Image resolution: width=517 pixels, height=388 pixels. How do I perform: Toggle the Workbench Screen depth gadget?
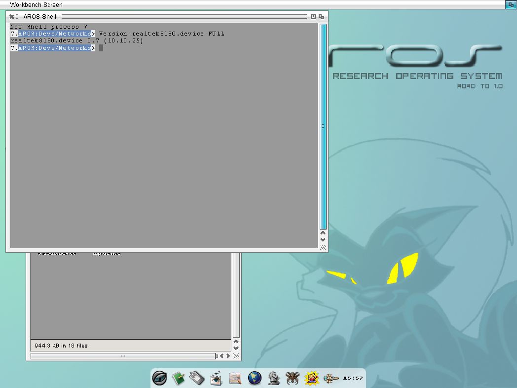(511, 4)
